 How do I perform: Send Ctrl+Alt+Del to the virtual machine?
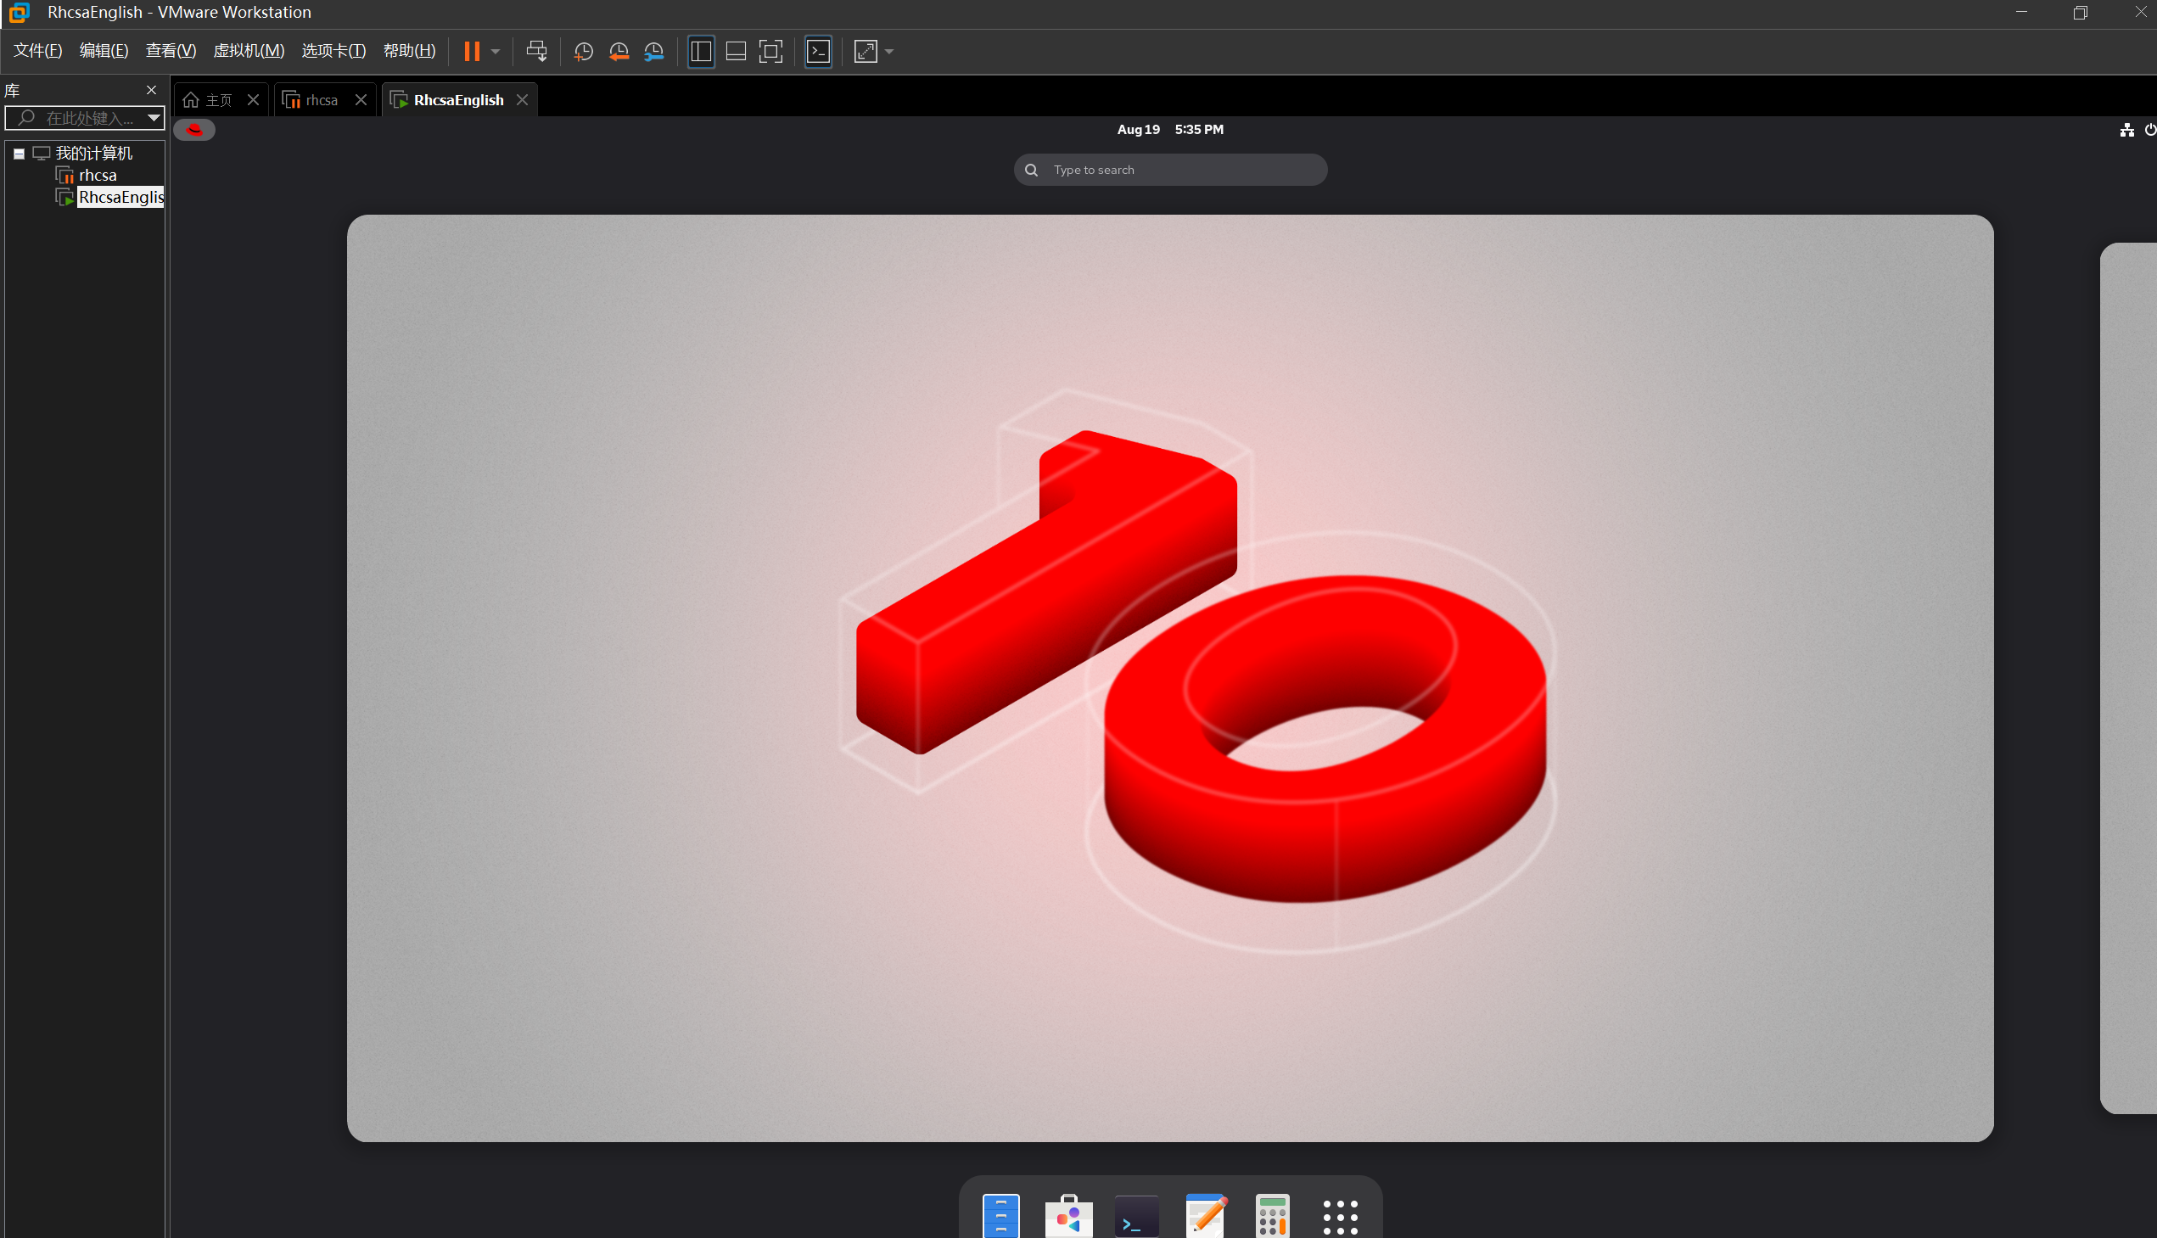pos(536,51)
